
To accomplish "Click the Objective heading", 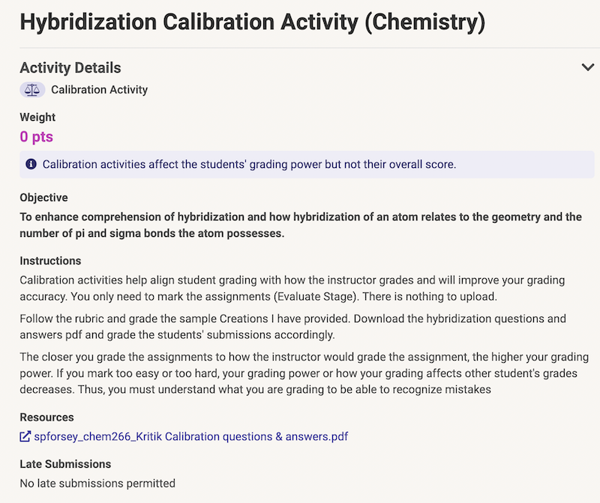I will [x=44, y=197].
